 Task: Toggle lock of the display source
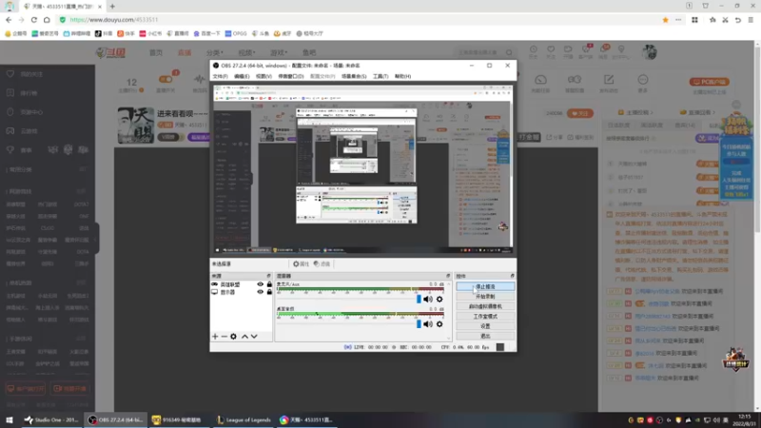pyautogui.click(x=269, y=292)
